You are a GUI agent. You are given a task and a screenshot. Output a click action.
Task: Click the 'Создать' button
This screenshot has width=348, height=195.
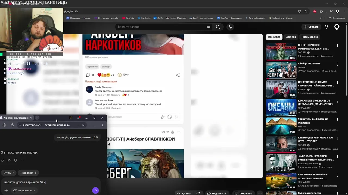coord(311,27)
